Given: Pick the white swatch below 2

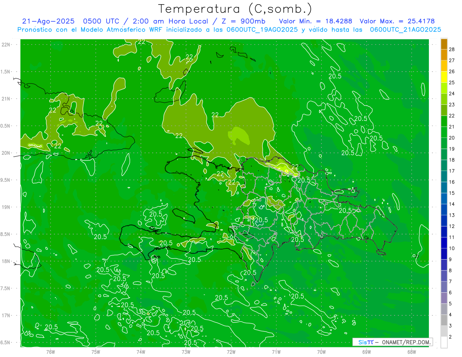Looking at the screenshot, I should coord(444,342).
